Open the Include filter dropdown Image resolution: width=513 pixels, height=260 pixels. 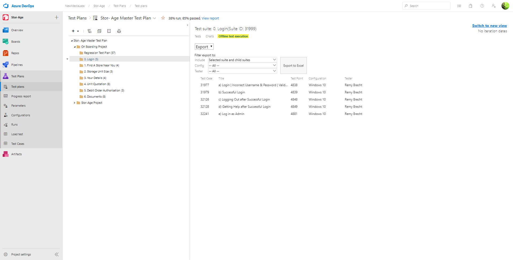[x=242, y=60]
